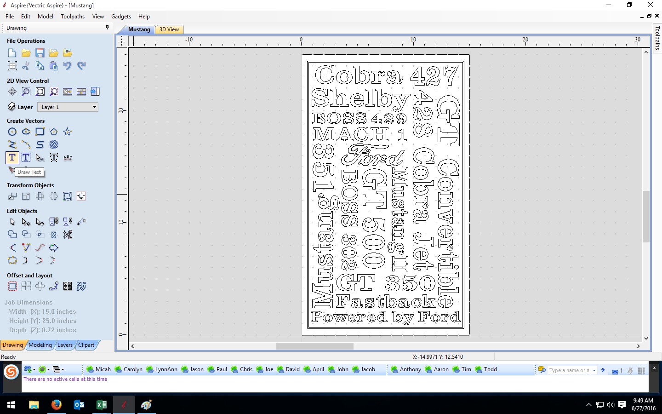
Task: Switch to the Modeling tab
Action: (x=40, y=345)
